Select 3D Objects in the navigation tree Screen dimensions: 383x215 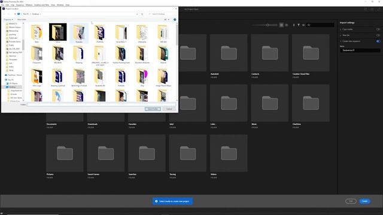(13, 84)
